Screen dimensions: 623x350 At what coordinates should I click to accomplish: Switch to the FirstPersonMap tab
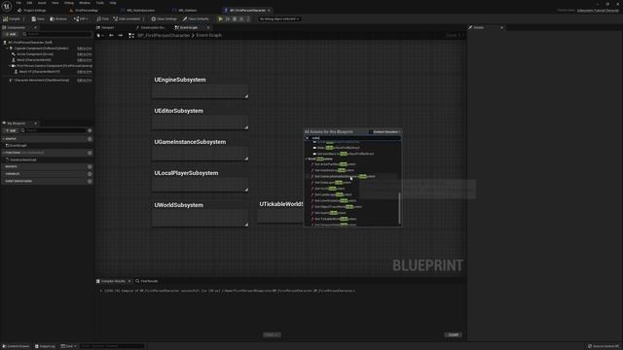tap(85, 11)
